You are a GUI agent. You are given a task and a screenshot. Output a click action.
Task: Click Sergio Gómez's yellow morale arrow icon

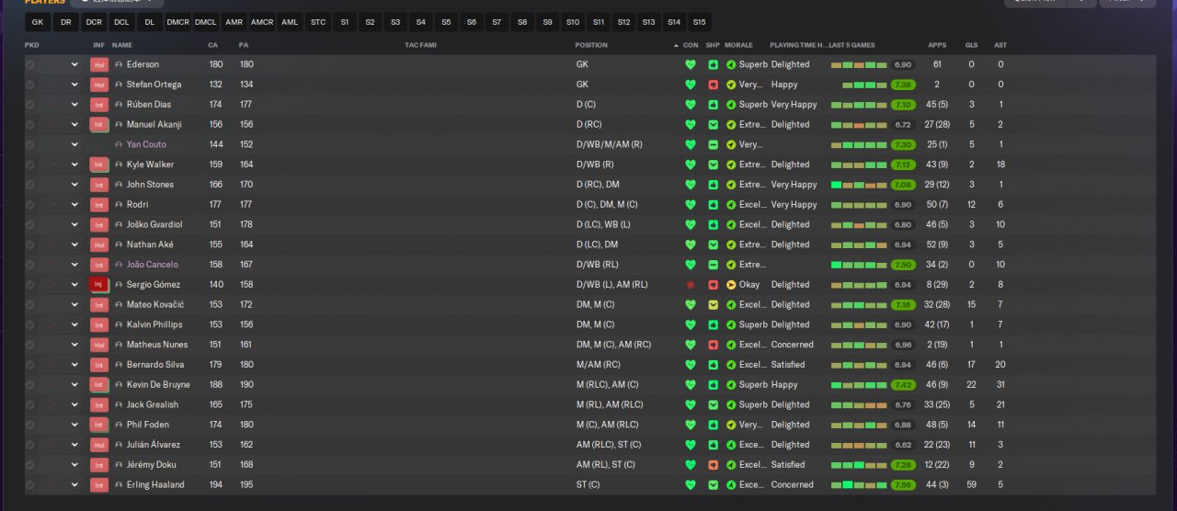pos(731,285)
